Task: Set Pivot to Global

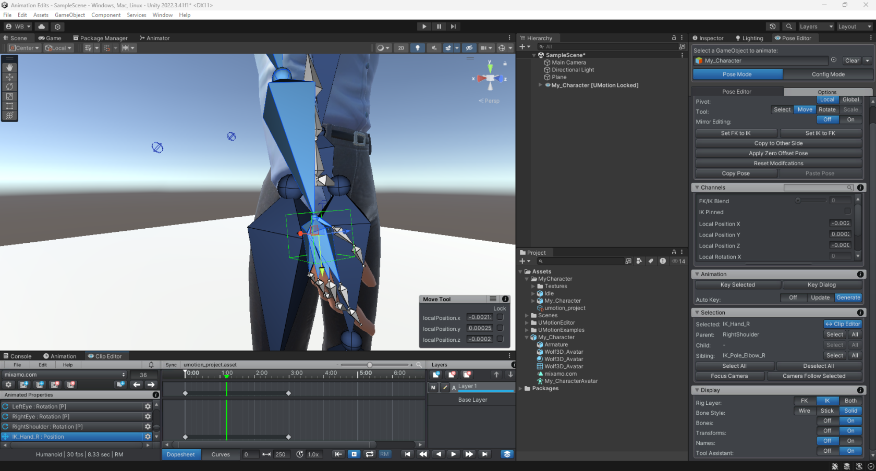Action: 850,100
